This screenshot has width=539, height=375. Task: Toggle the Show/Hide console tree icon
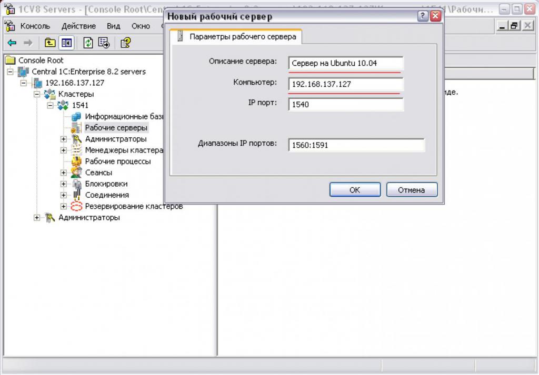(x=66, y=43)
